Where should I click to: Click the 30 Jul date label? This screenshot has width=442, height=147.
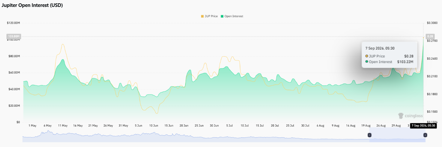[305, 126]
